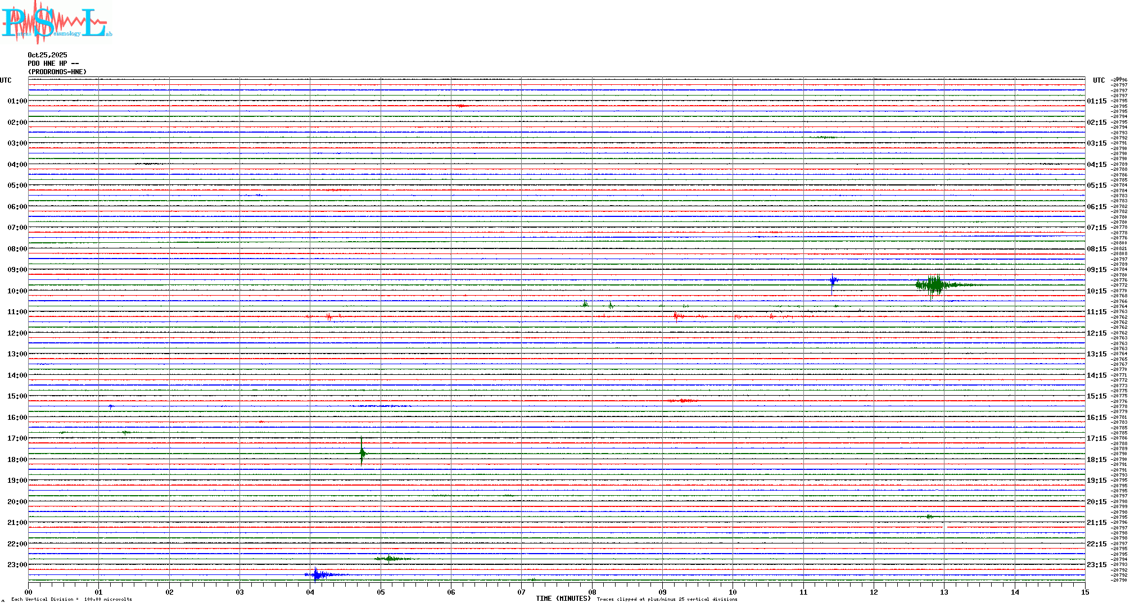This screenshot has height=607, width=1130.
Task: Click the 20:15 label on right axis
Action: (1096, 502)
